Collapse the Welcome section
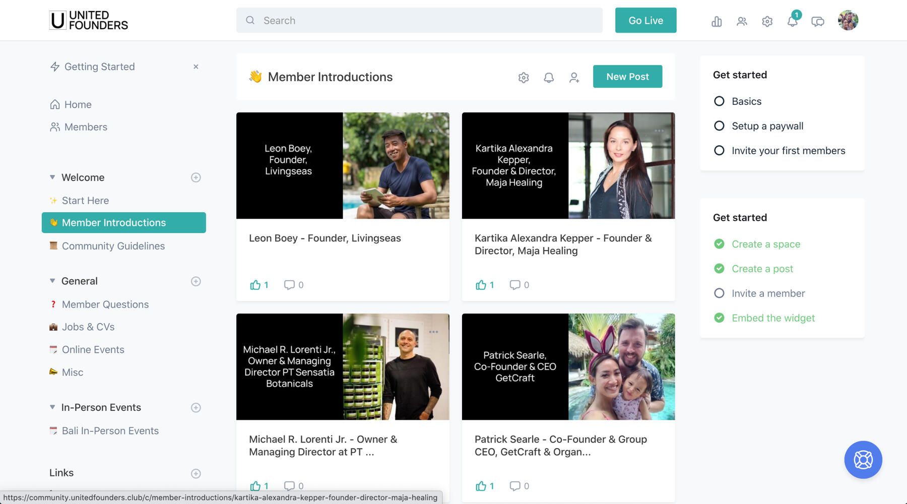 point(52,177)
